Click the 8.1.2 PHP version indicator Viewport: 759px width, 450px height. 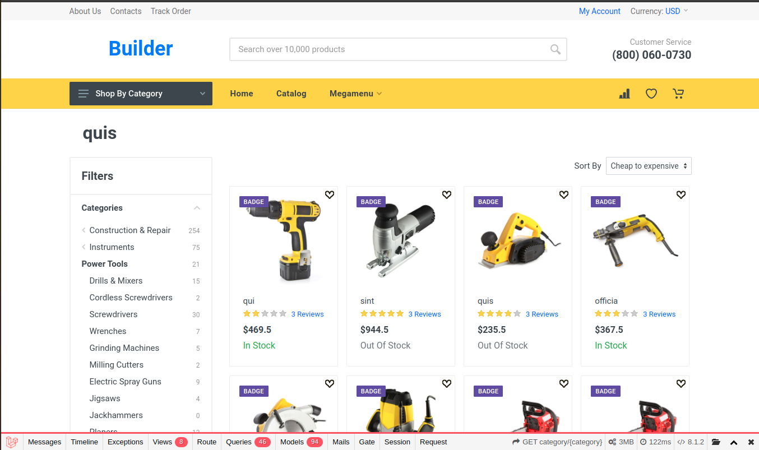coord(691,442)
